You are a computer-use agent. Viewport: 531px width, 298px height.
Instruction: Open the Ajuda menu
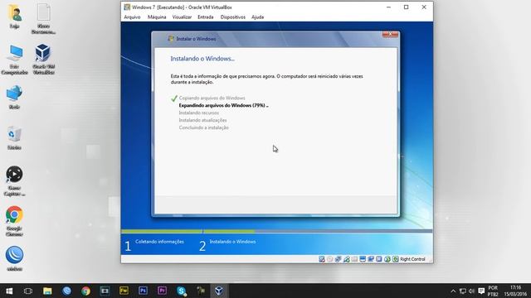pos(257,17)
